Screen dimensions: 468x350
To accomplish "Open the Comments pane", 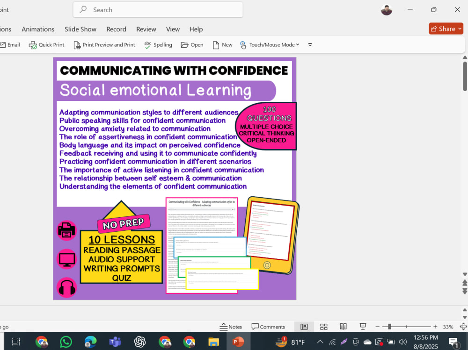I will pos(268,327).
